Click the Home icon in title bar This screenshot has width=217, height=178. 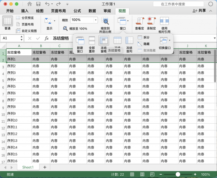pyautogui.click(x=29, y=4)
